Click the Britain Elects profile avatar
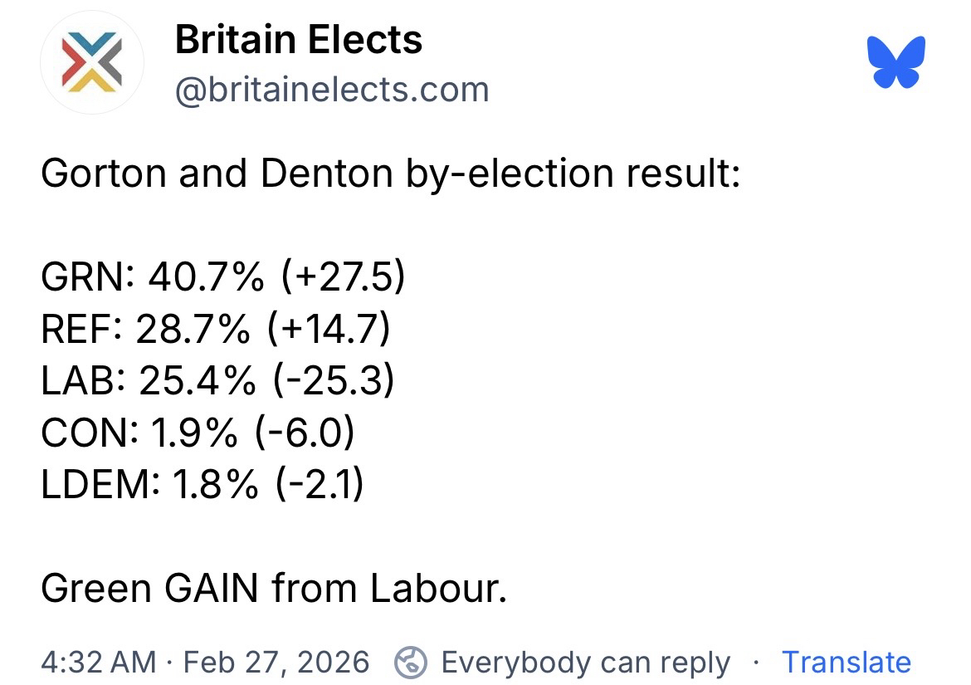Image resolution: width=971 pixels, height=685 pixels. coord(92,64)
